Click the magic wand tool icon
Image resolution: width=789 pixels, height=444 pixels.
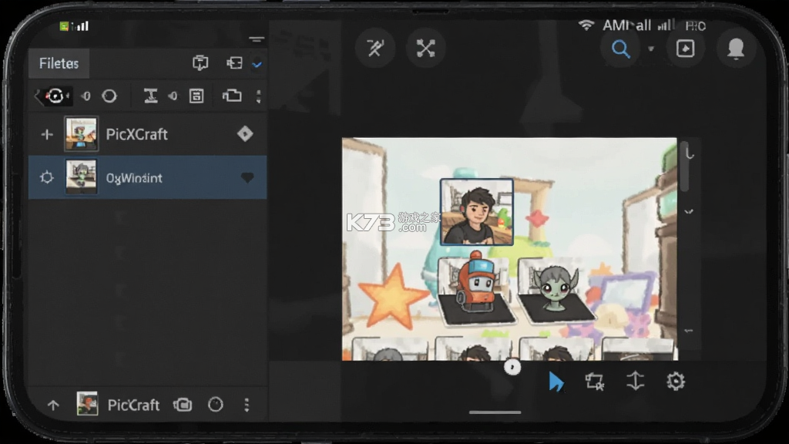375,49
